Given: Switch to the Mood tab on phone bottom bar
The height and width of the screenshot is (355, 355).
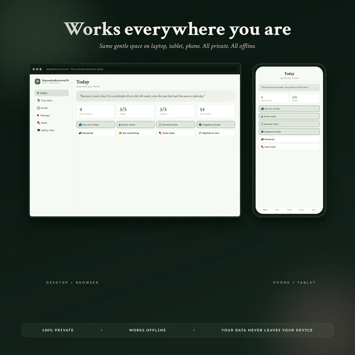Looking at the screenshot, I should click(289, 210).
